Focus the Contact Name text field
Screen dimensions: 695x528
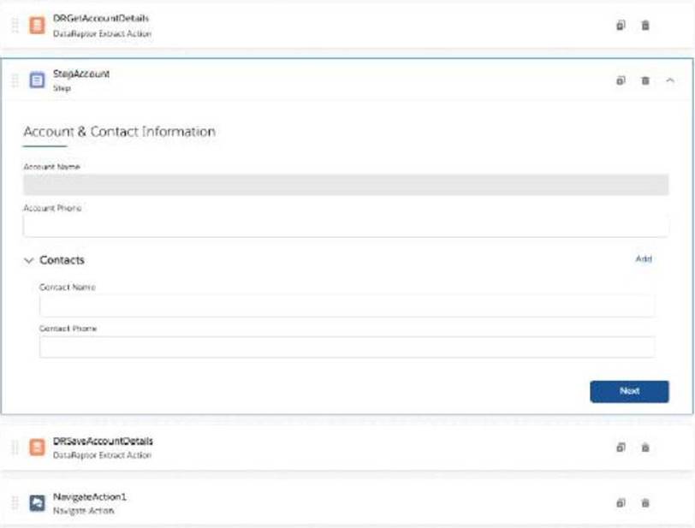[347, 306]
